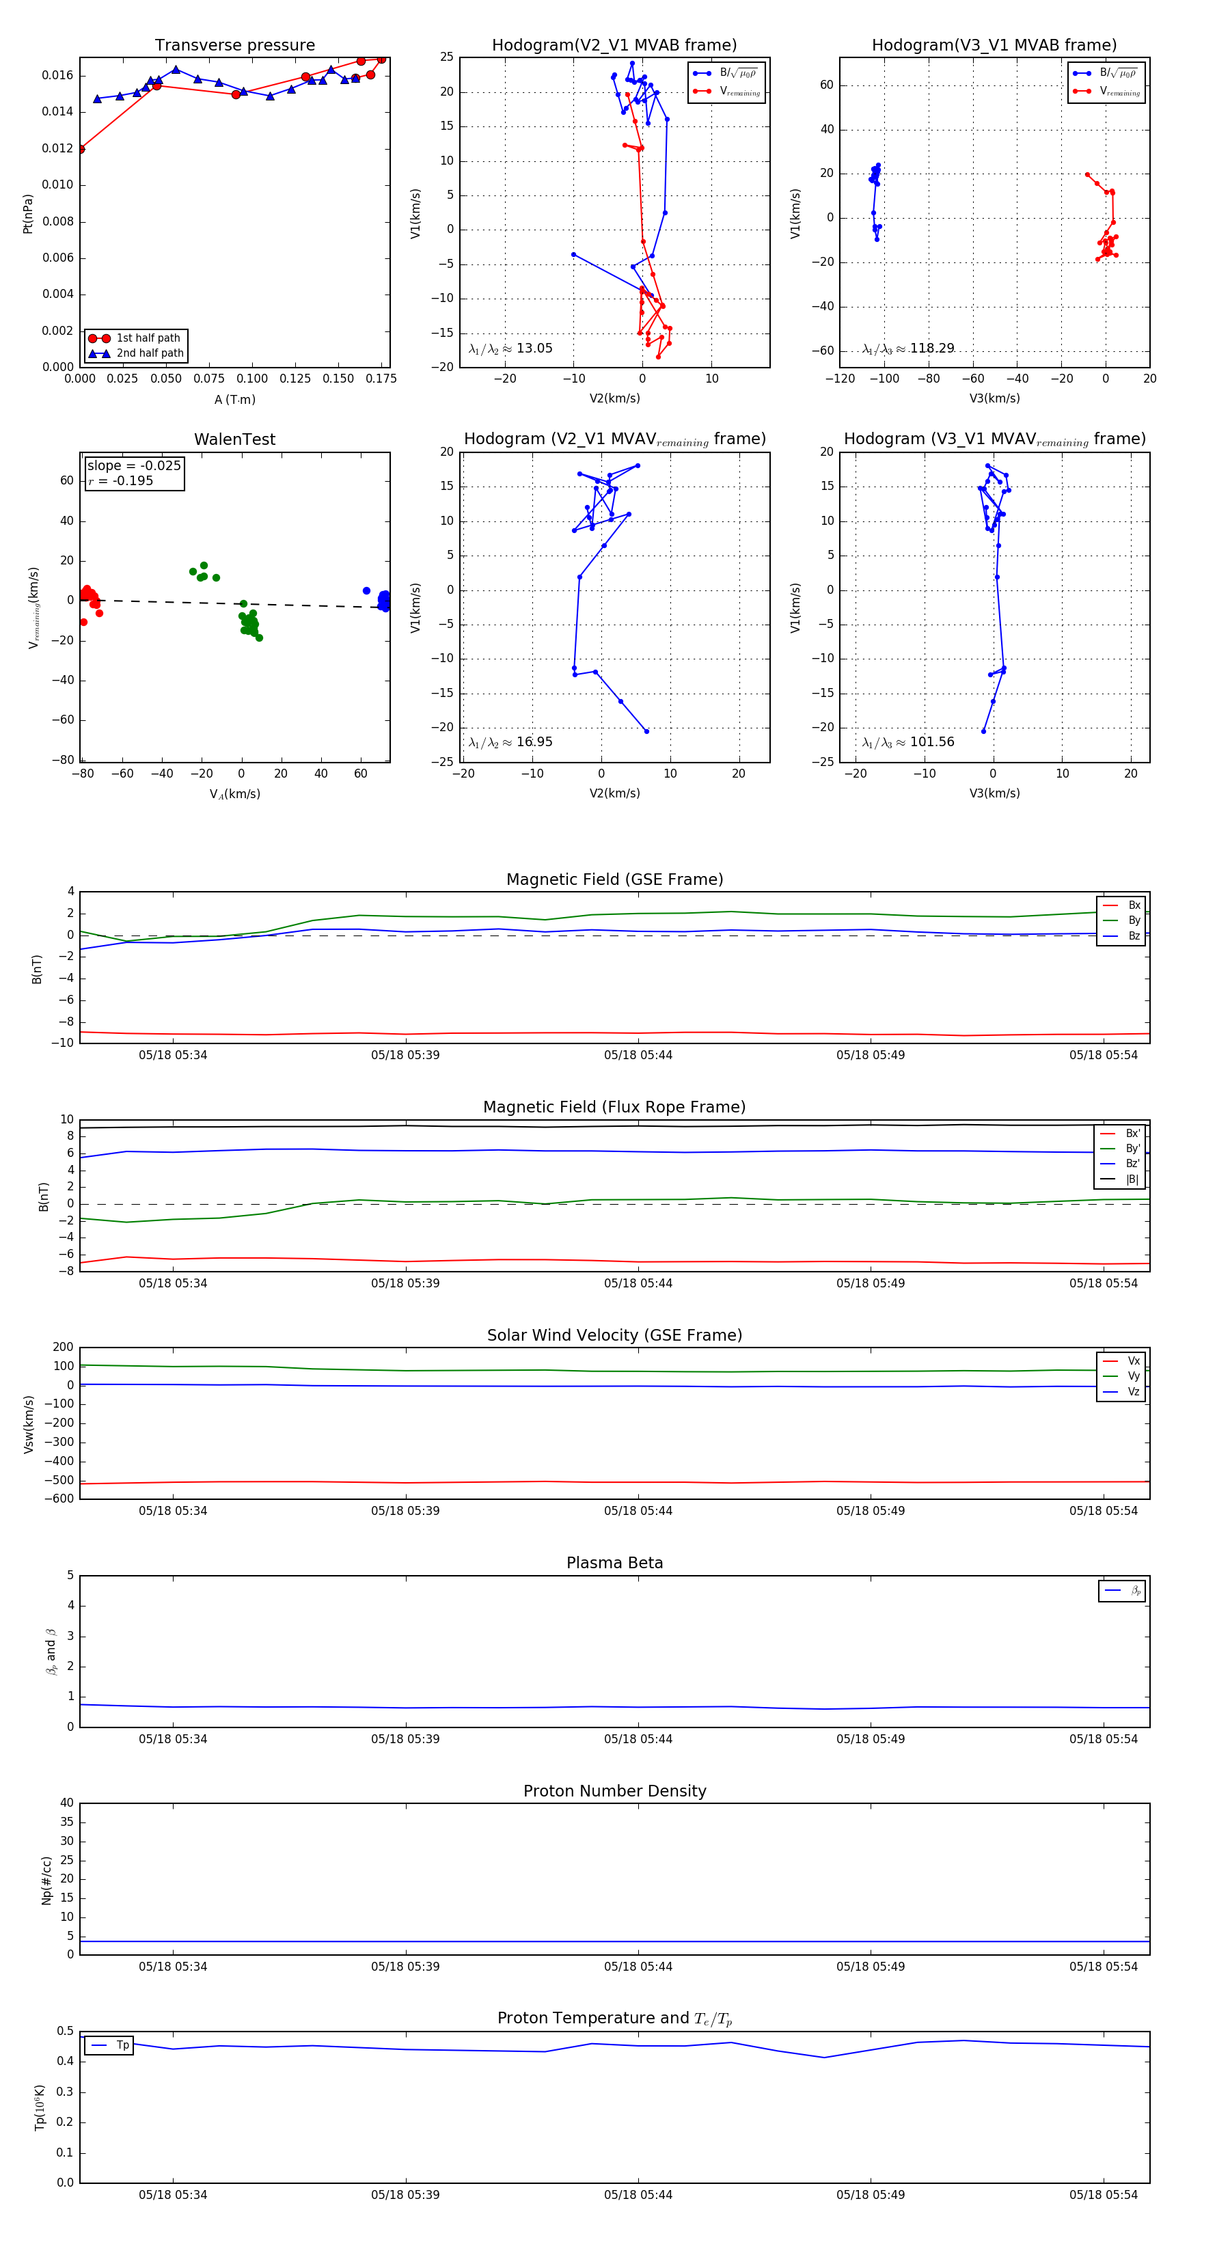Click the eigenvalue ratio text "101.56"

(931, 742)
